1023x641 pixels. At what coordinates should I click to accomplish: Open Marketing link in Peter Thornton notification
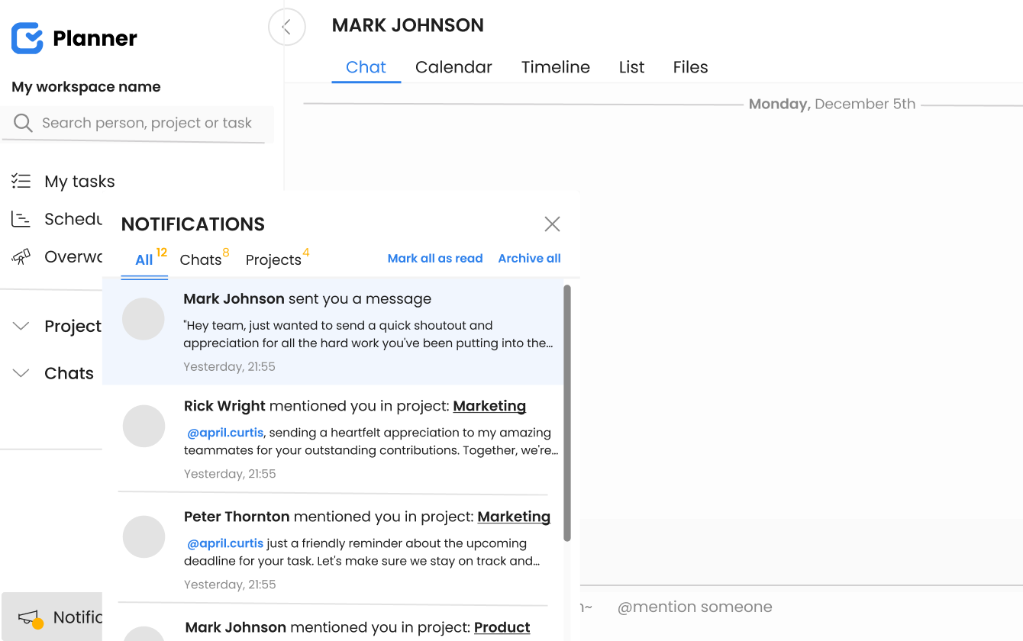click(514, 517)
